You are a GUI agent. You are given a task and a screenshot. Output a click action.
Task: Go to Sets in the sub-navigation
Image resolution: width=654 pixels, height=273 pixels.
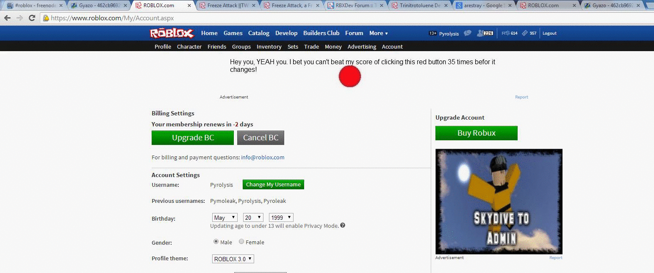[293, 46]
